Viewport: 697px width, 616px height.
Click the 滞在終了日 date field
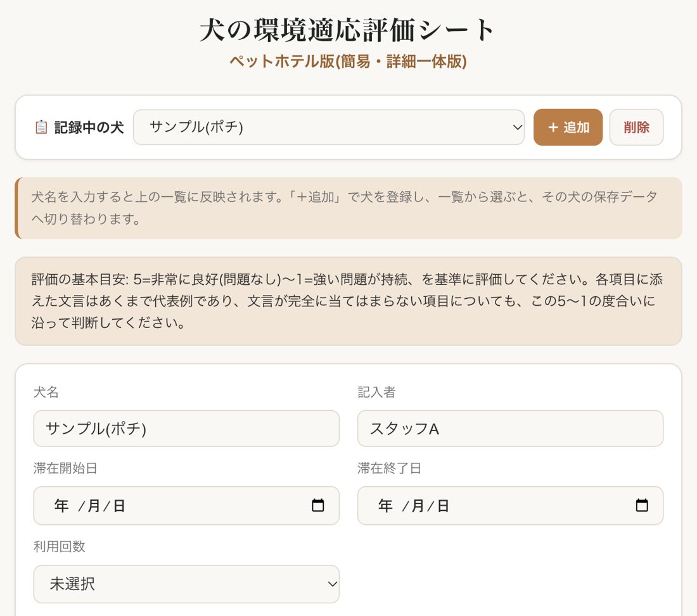click(510, 505)
